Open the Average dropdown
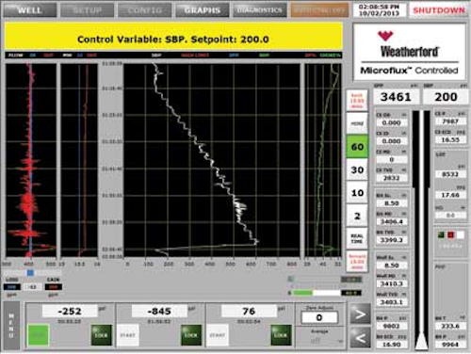This screenshot has width=471, height=354. [x=319, y=341]
